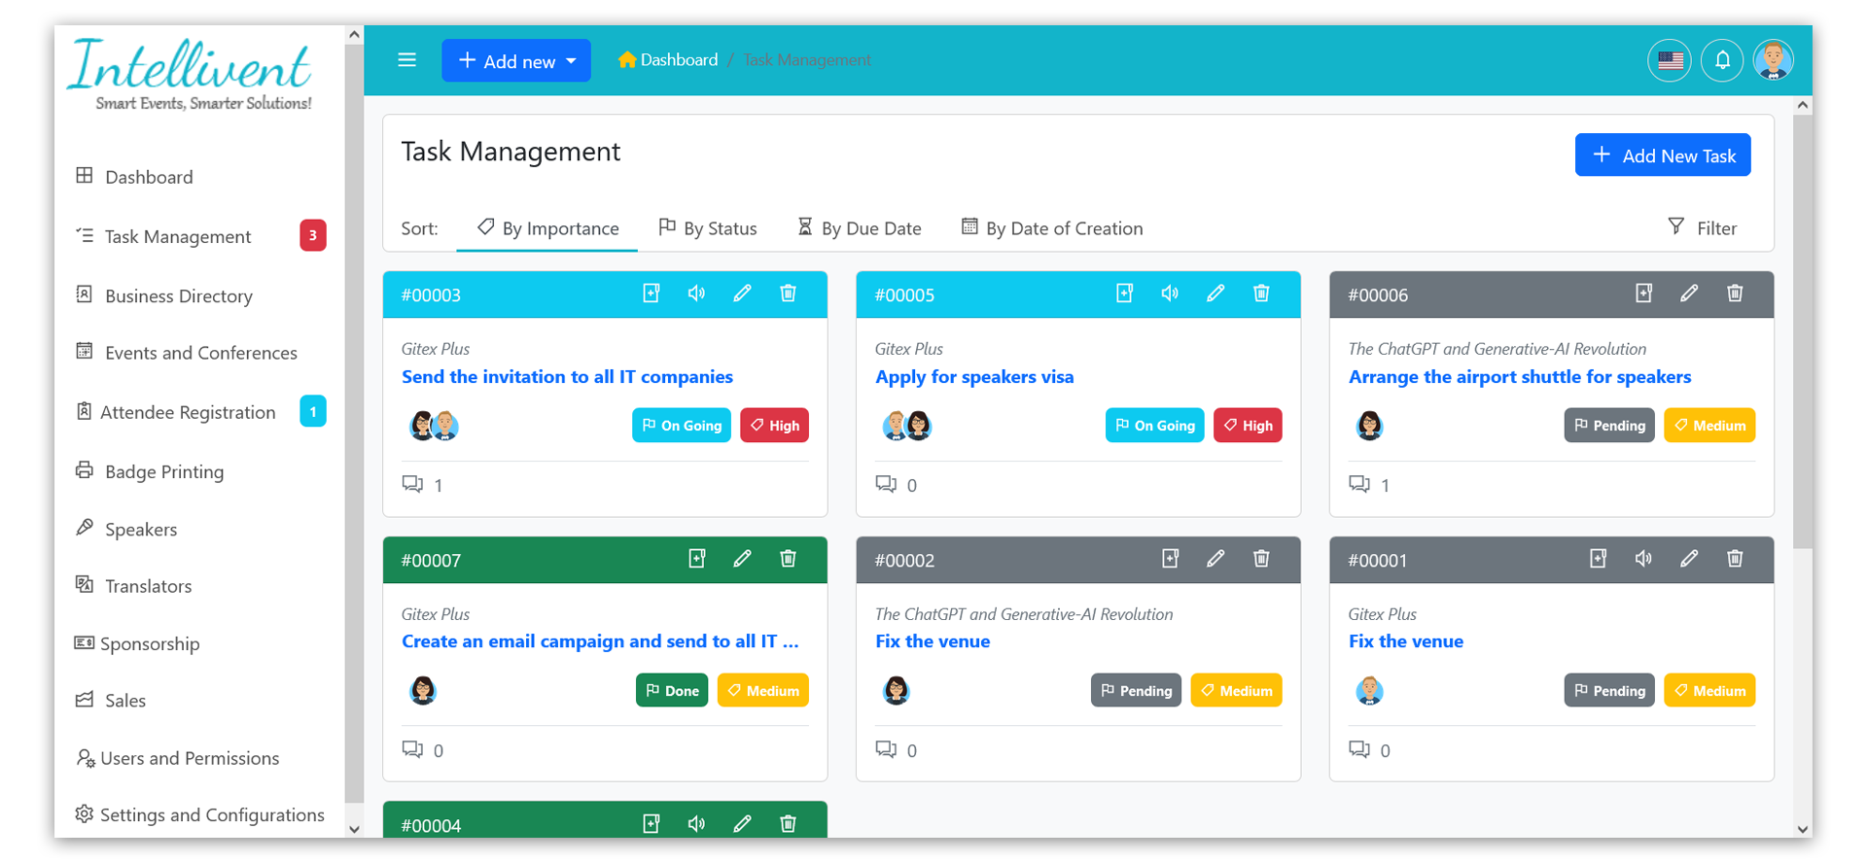Open the user profile avatar menu

1774,60
